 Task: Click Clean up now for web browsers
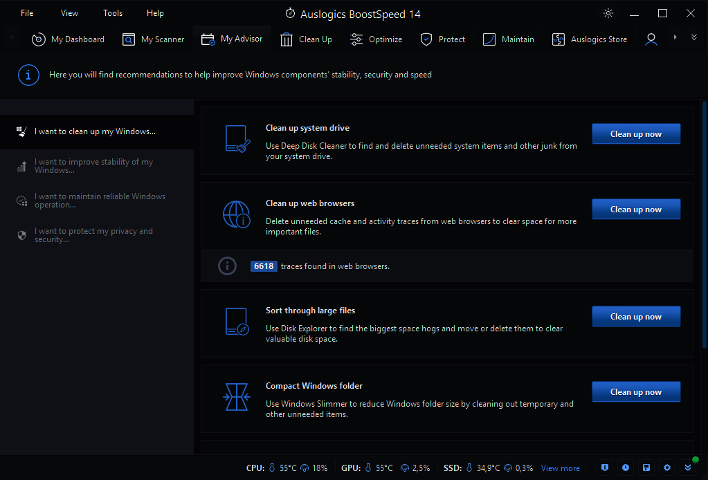pyautogui.click(x=635, y=209)
